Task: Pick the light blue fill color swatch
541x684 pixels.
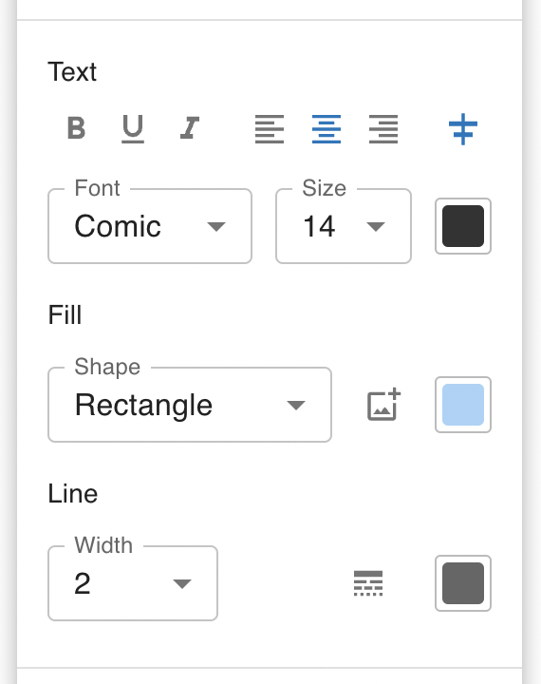Action: coord(463,405)
